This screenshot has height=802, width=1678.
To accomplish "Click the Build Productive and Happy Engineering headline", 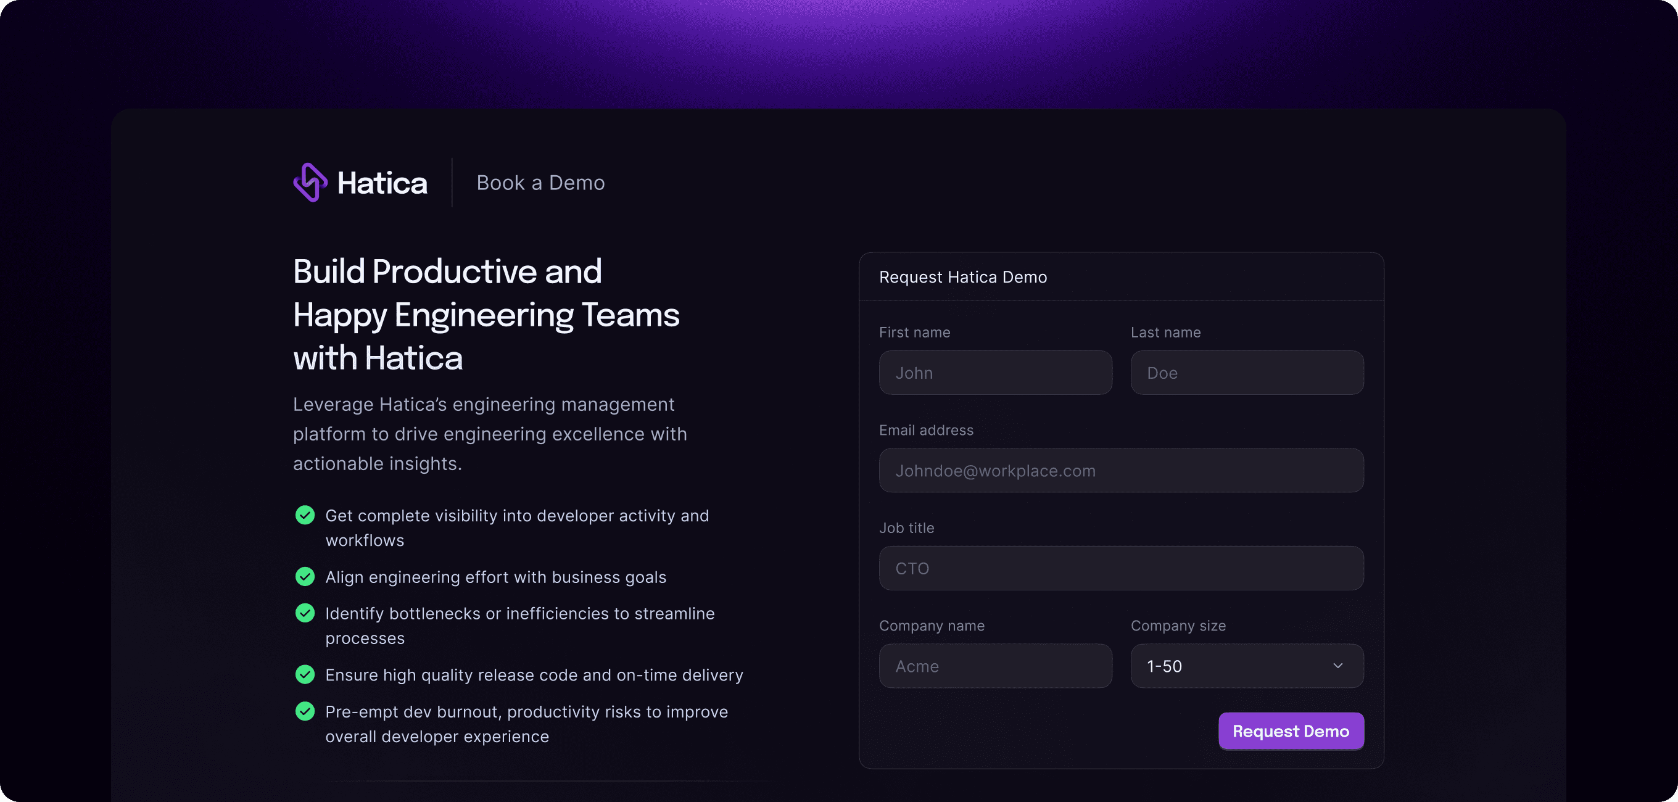I will 486,315.
